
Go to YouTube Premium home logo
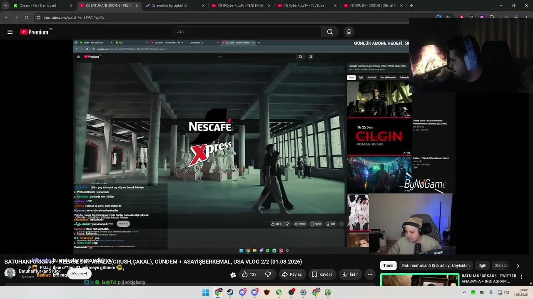[34, 32]
